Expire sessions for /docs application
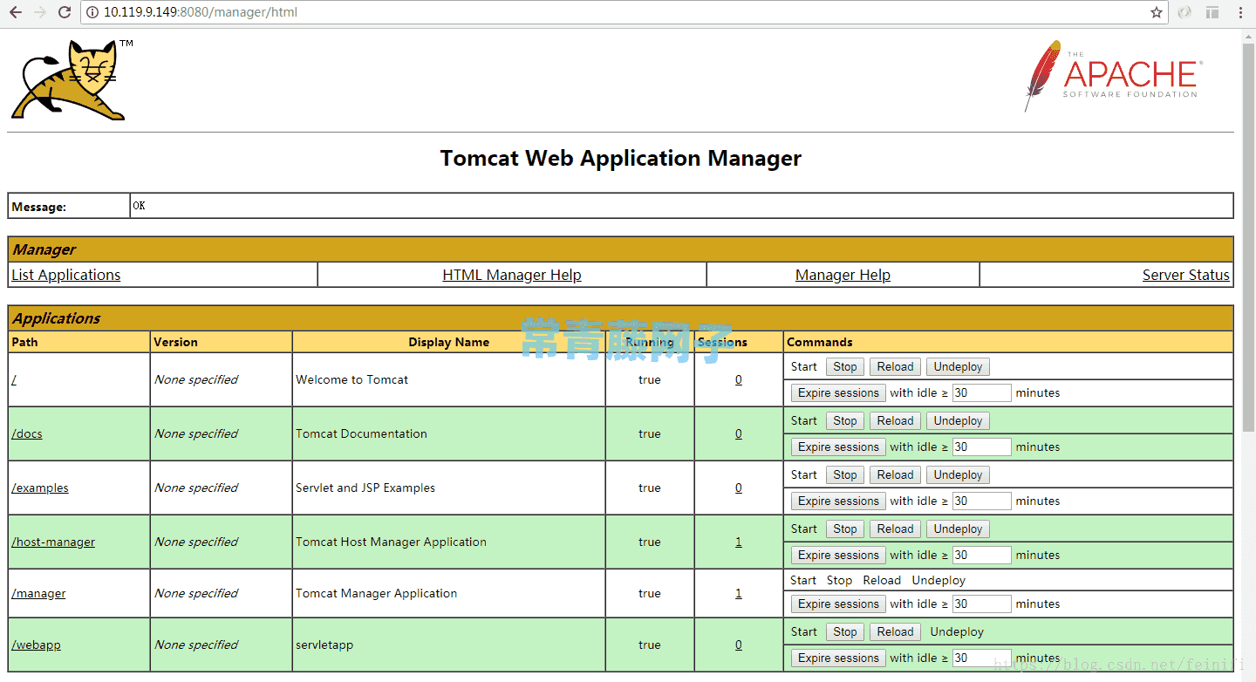Viewport: 1256px width, 682px height. click(x=838, y=447)
